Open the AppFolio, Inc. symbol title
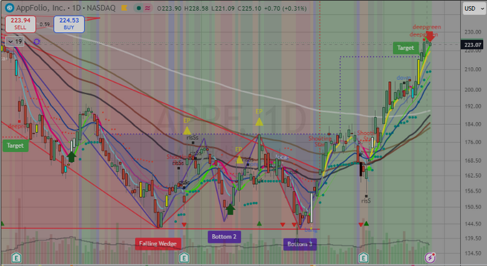 (x=40, y=8)
